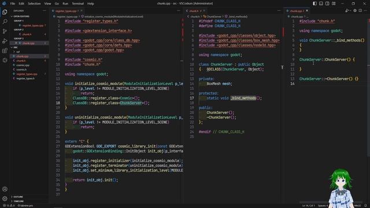
Task: Open the hexagon extension icon in activity bar
Action: coord(5,60)
